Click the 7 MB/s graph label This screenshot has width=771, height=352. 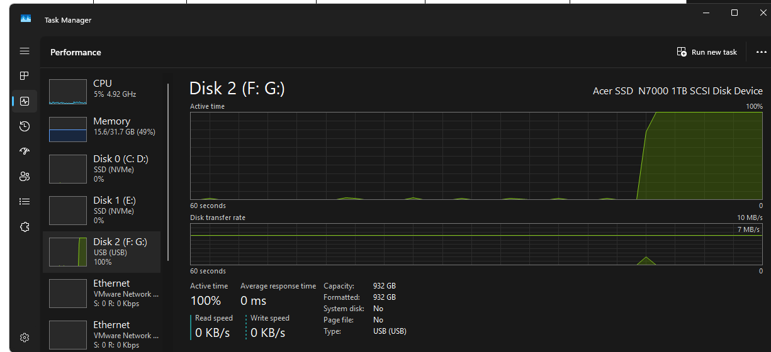pos(749,229)
